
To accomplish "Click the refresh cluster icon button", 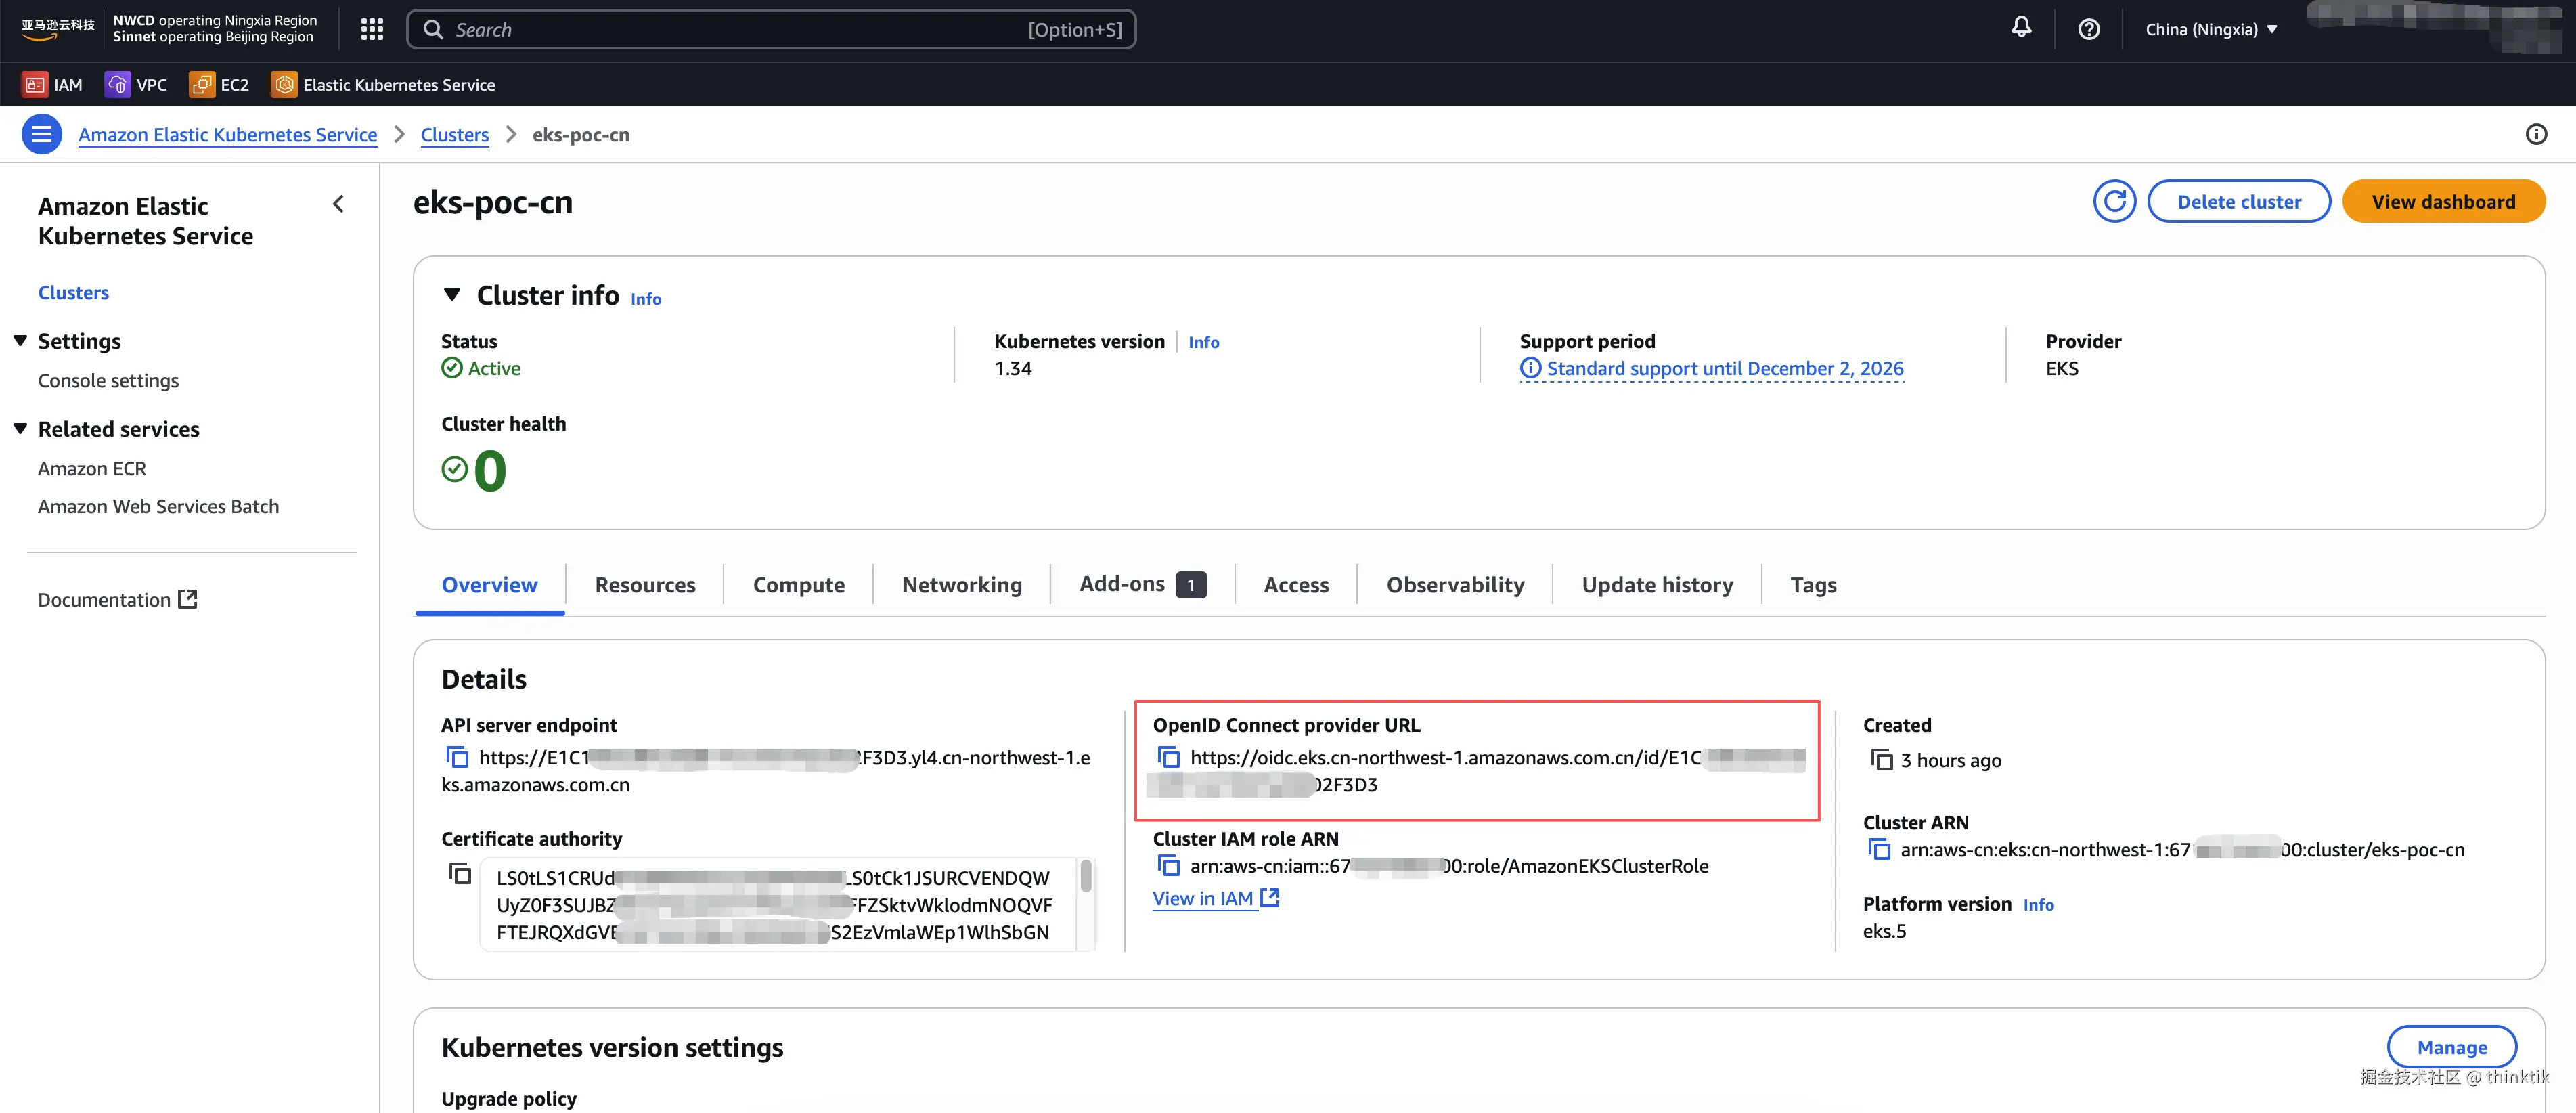I will pyautogui.click(x=2114, y=201).
